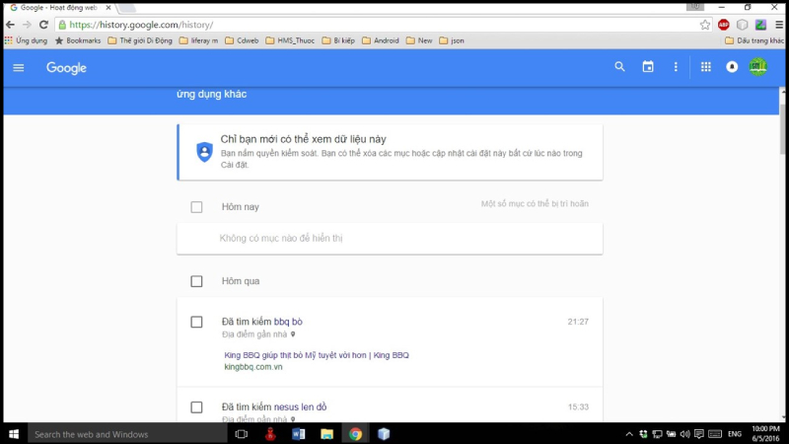789x444 pixels.
Task: Select the bbq bò search entry checkbox
Action: pos(196,323)
